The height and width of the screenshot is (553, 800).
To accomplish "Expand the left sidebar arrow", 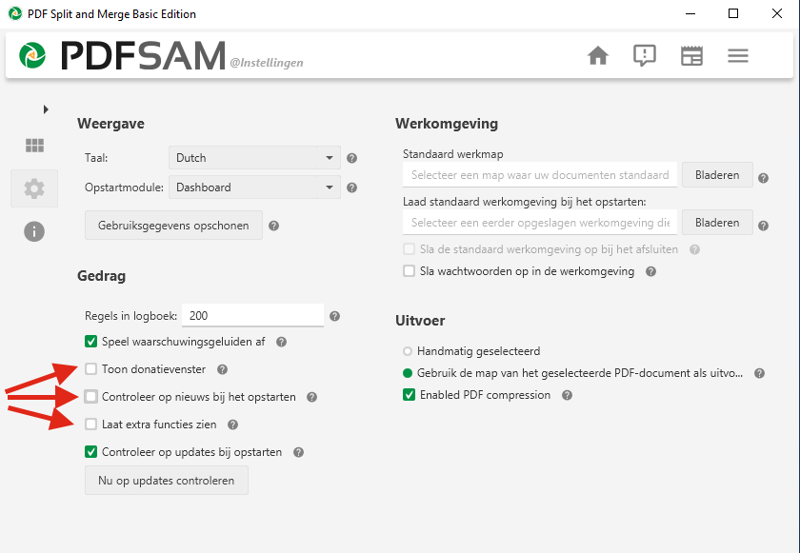I will pyautogui.click(x=46, y=109).
